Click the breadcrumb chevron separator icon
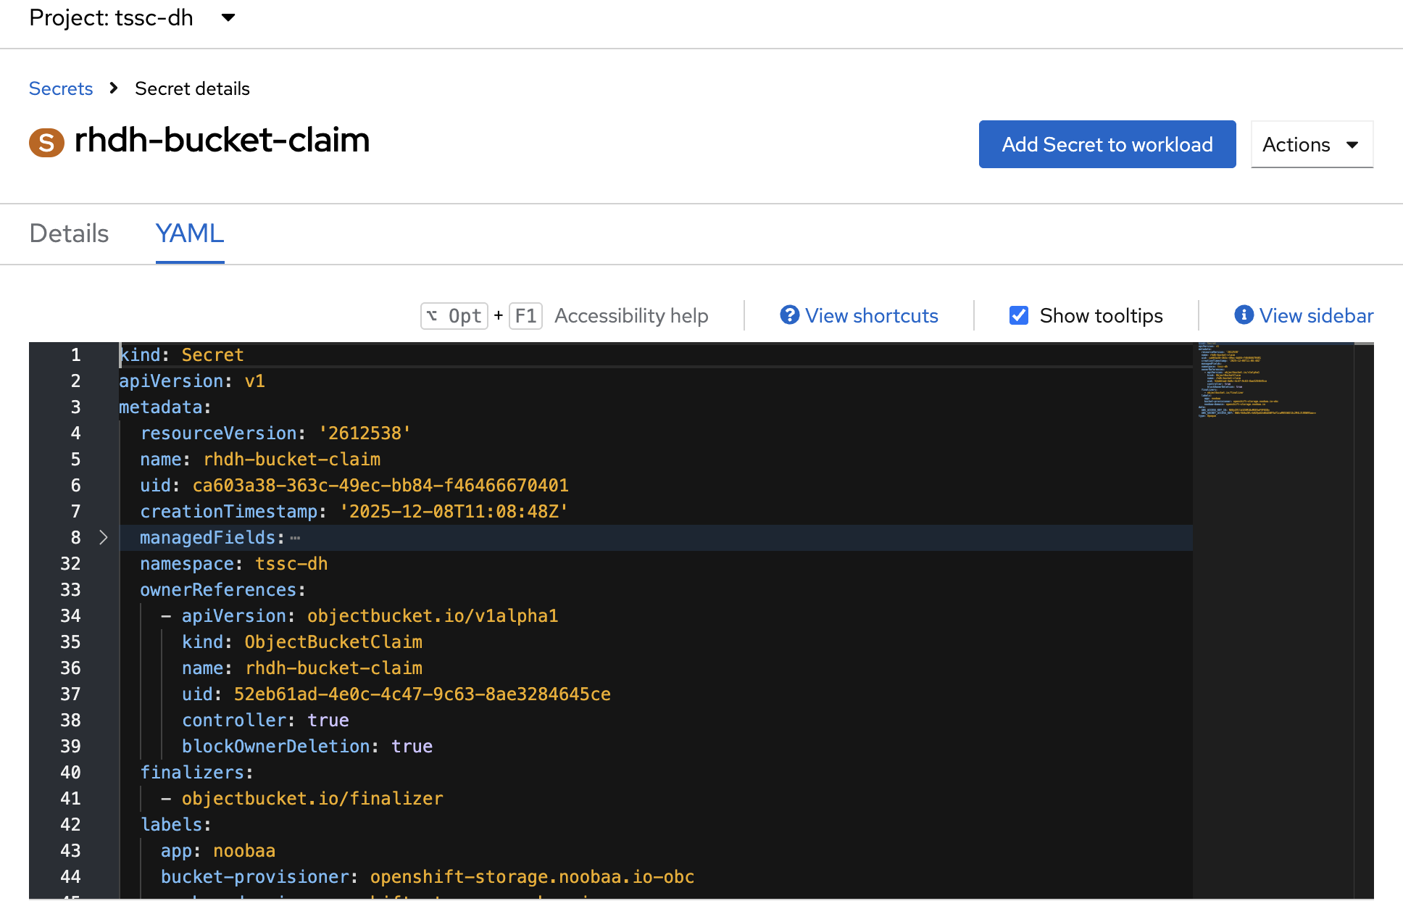 click(x=114, y=88)
